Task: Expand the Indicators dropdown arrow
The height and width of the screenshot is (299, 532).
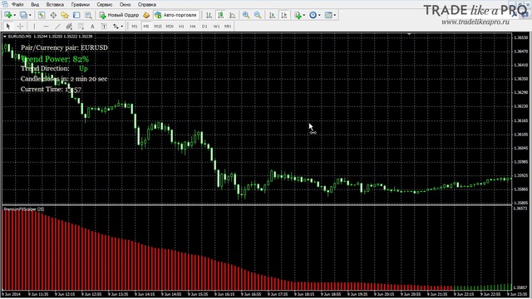Action: 303,15
